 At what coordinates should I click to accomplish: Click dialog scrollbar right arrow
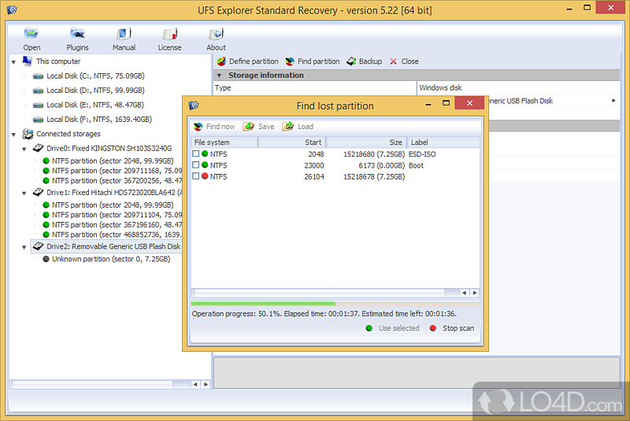(475, 293)
